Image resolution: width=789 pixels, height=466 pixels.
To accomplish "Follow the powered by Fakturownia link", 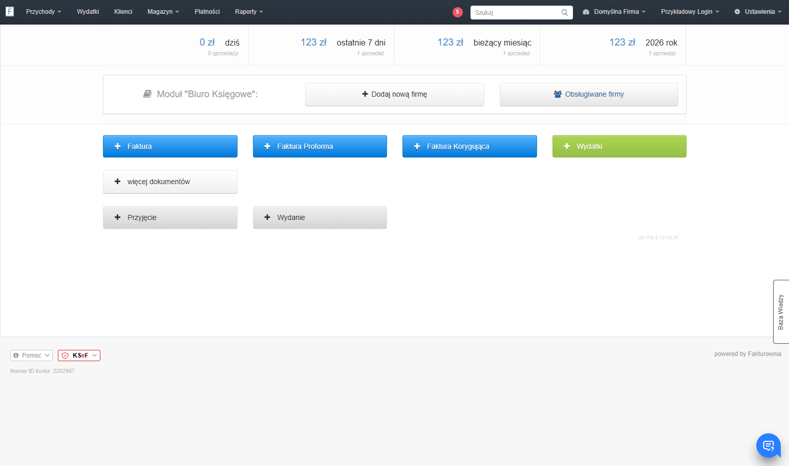I will [x=748, y=354].
